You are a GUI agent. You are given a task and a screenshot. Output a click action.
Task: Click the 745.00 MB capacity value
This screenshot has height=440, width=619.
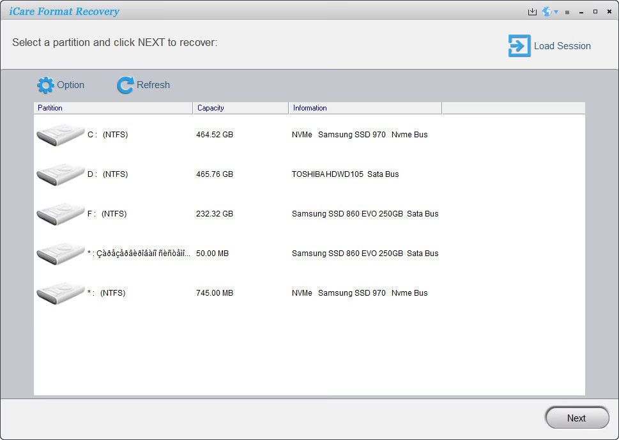coord(215,293)
